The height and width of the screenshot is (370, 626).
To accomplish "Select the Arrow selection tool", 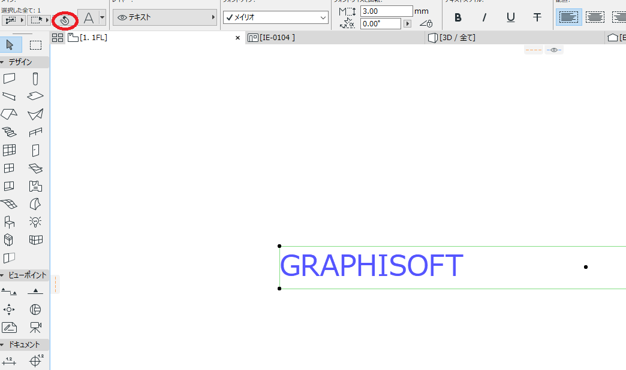I will pyautogui.click(x=10, y=45).
